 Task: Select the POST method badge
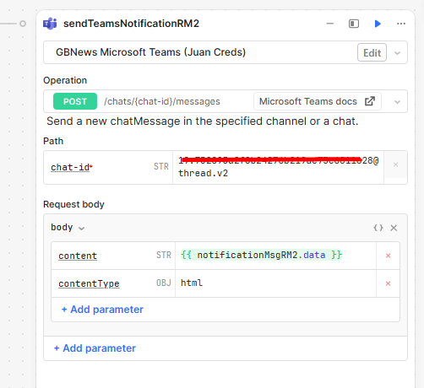click(x=75, y=101)
